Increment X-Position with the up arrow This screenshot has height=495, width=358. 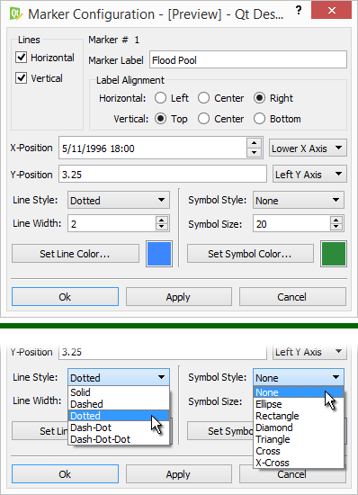tap(254, 143)
